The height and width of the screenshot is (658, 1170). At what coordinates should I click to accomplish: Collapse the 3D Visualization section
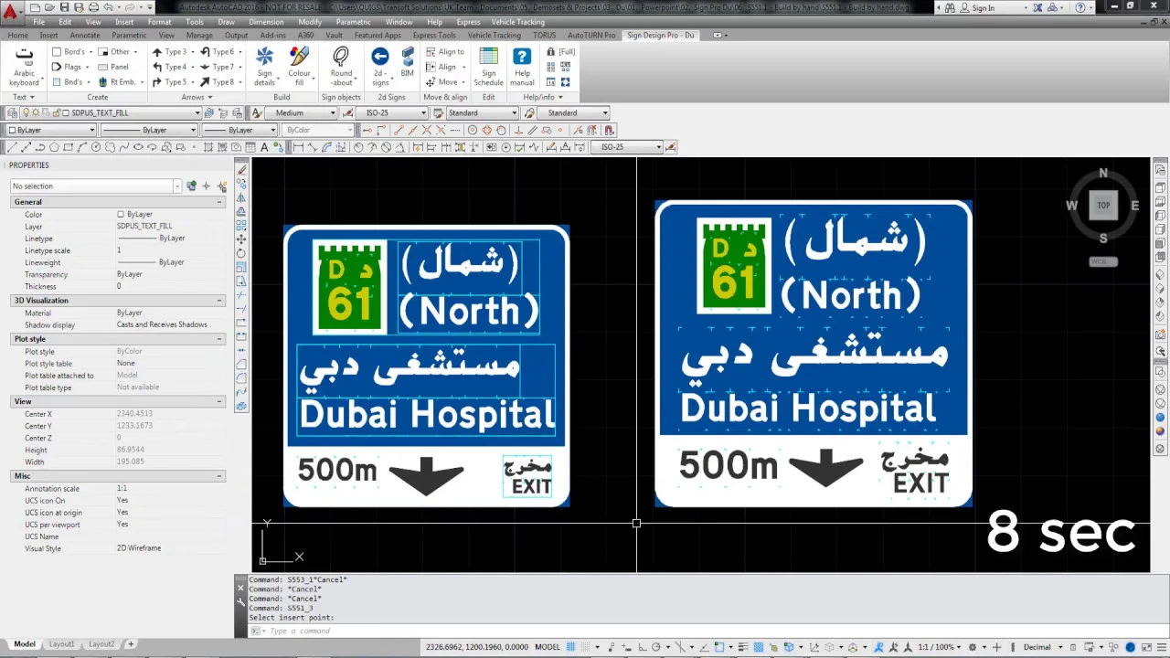[x=219, y=301]
